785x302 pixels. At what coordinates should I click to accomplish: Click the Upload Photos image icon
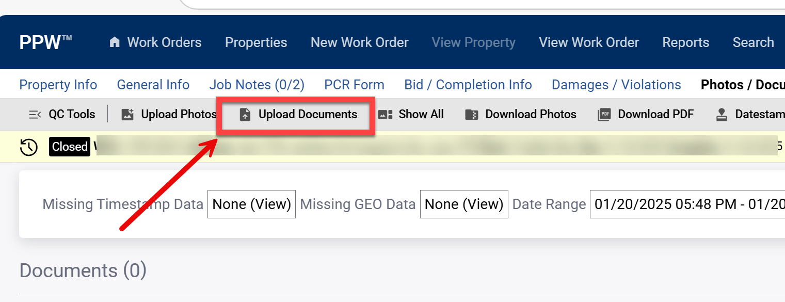tap(127, 115)
